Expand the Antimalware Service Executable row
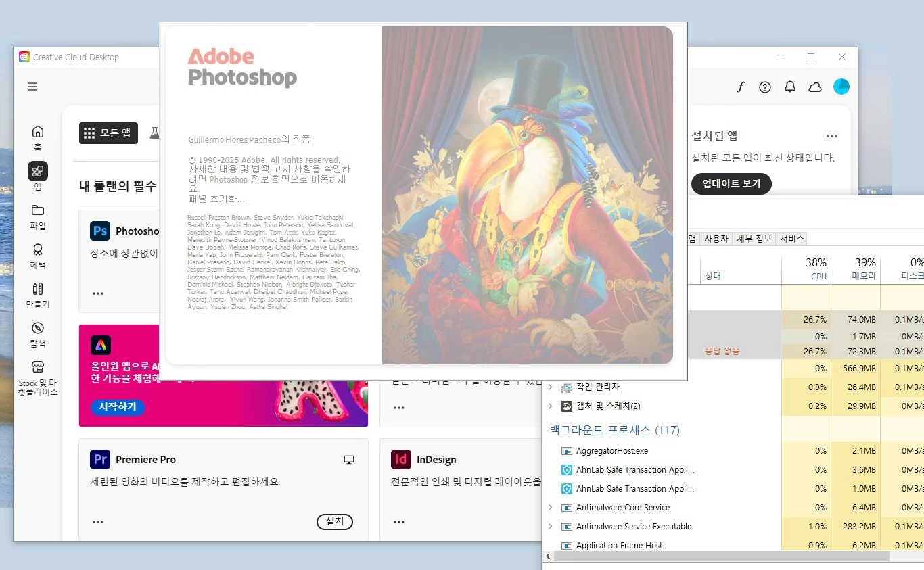Viewport: 924px width, 570px height. pos(550,527)
